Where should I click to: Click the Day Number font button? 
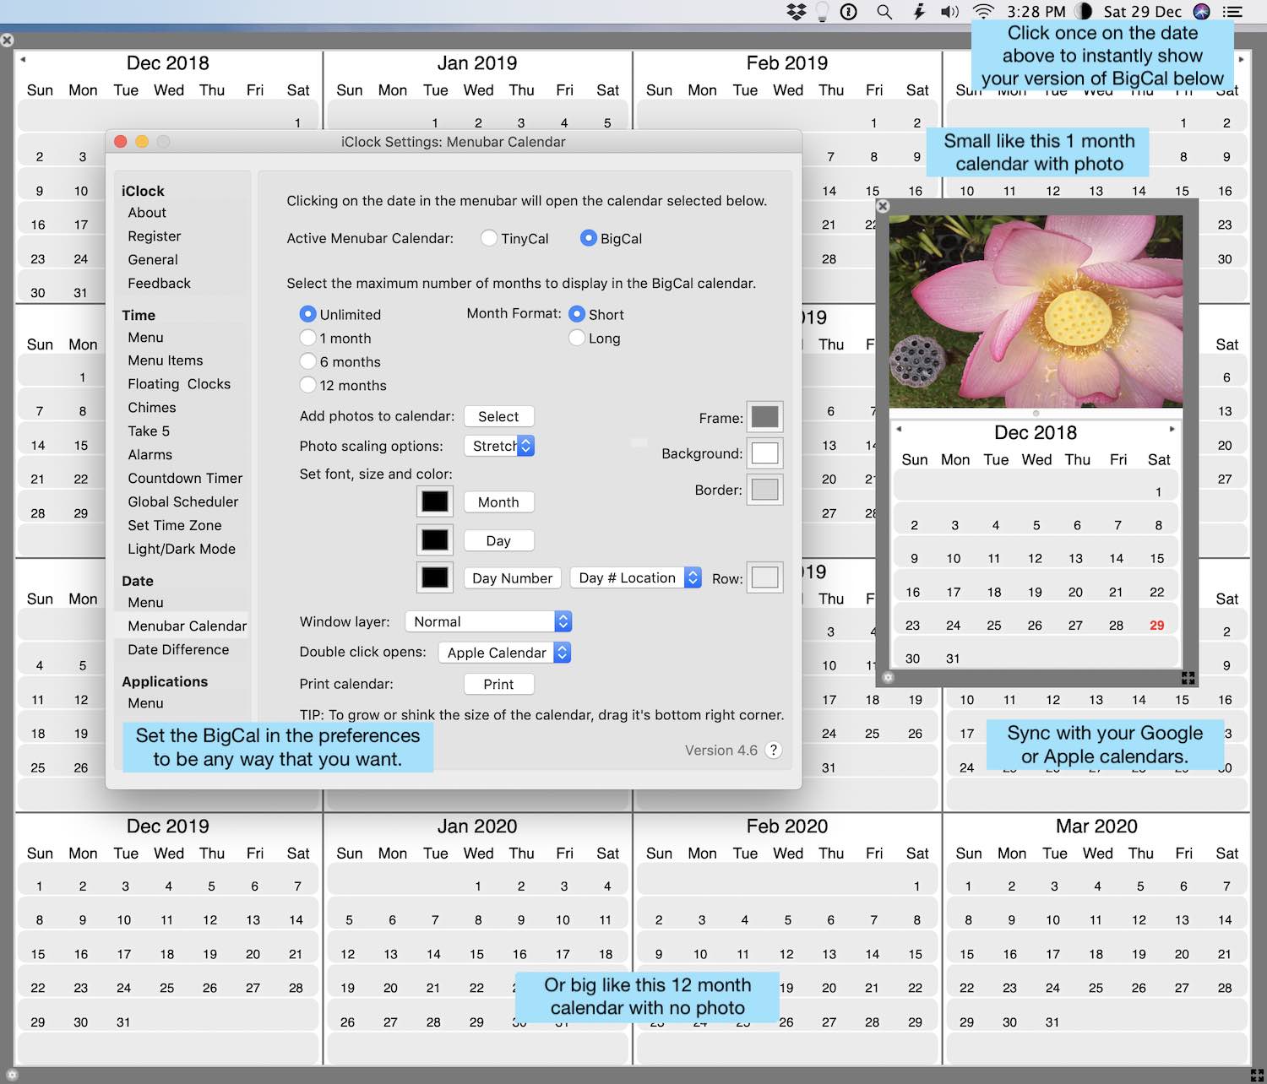point(512,578)
